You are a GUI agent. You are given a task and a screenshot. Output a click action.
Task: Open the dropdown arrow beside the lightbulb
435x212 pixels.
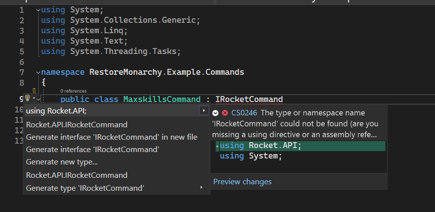point(34,99)
